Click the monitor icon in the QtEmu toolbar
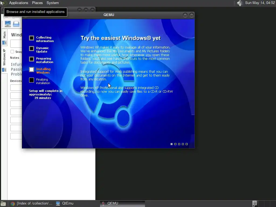 point(8,24)
